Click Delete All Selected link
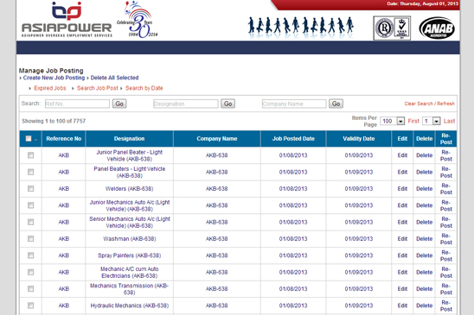Image resolution: width=474 pixels, height=315 pixels. click(114, 78)
